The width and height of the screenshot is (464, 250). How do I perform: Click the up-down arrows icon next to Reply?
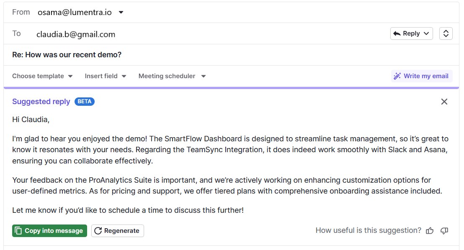tap(446, 33)
